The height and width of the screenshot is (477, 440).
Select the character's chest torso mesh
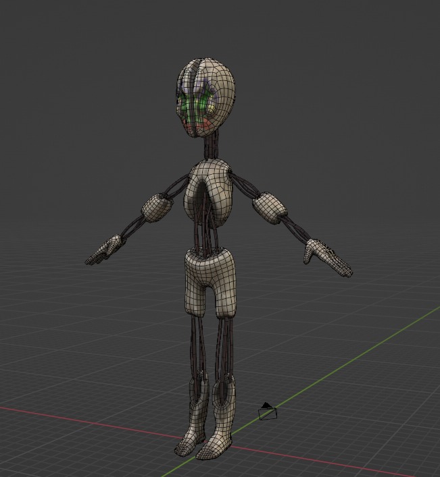[x=208, y=192]
